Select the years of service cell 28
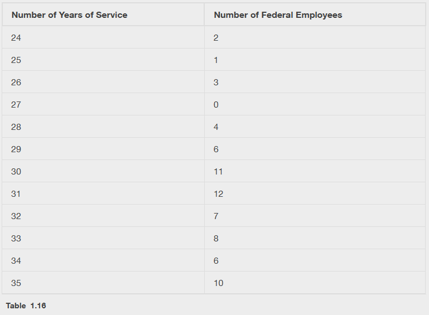This screenshot has width=429, height=315. coord(16,127)
